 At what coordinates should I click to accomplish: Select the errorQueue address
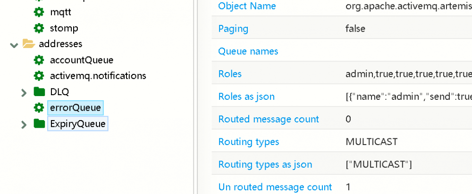tap(76, 108)
